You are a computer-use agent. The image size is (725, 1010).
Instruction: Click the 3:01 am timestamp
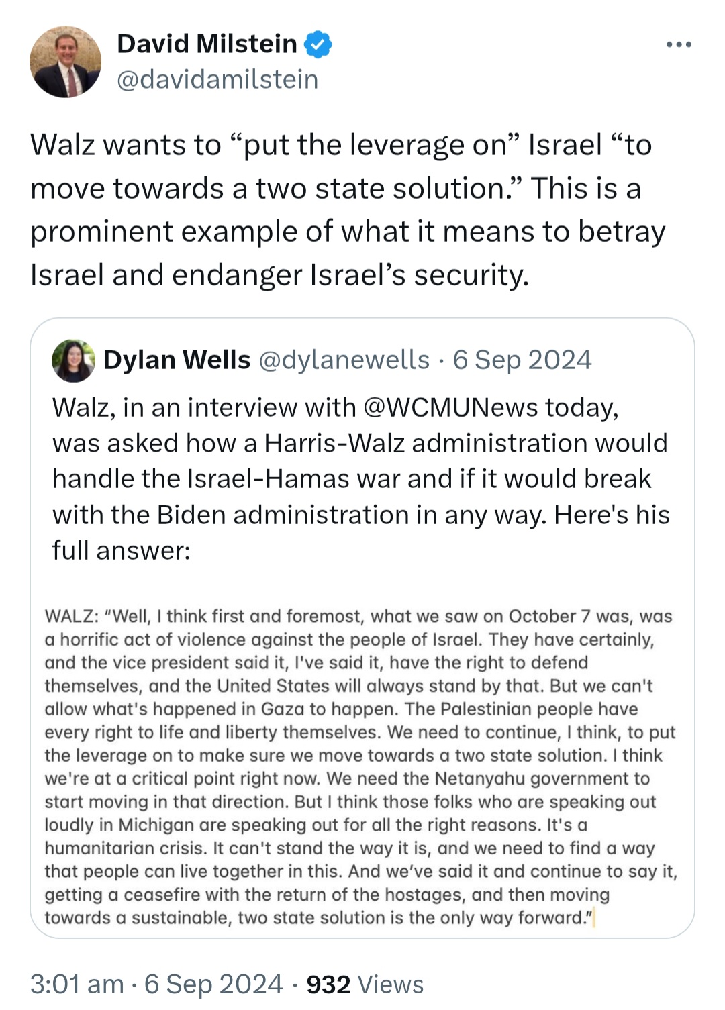pyautogui.click(x=77, y=984)
